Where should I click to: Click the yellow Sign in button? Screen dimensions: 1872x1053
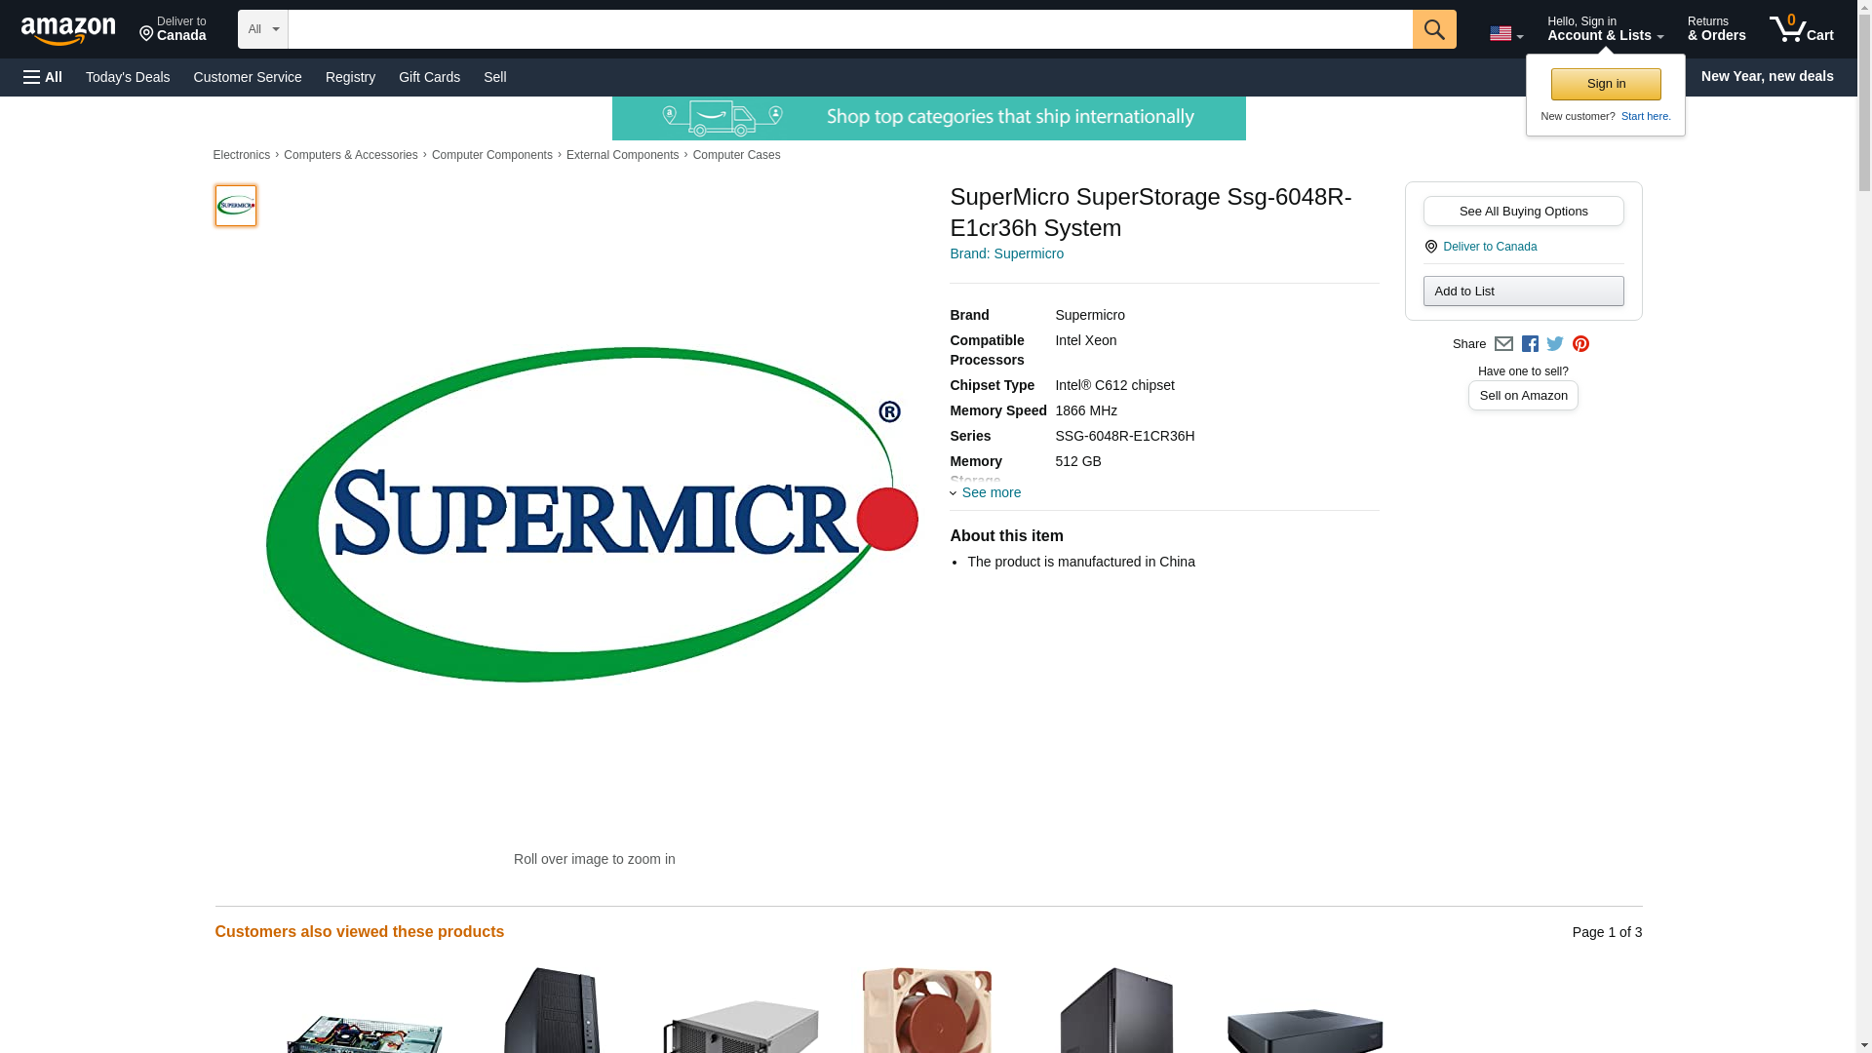tap(1606, 84)
